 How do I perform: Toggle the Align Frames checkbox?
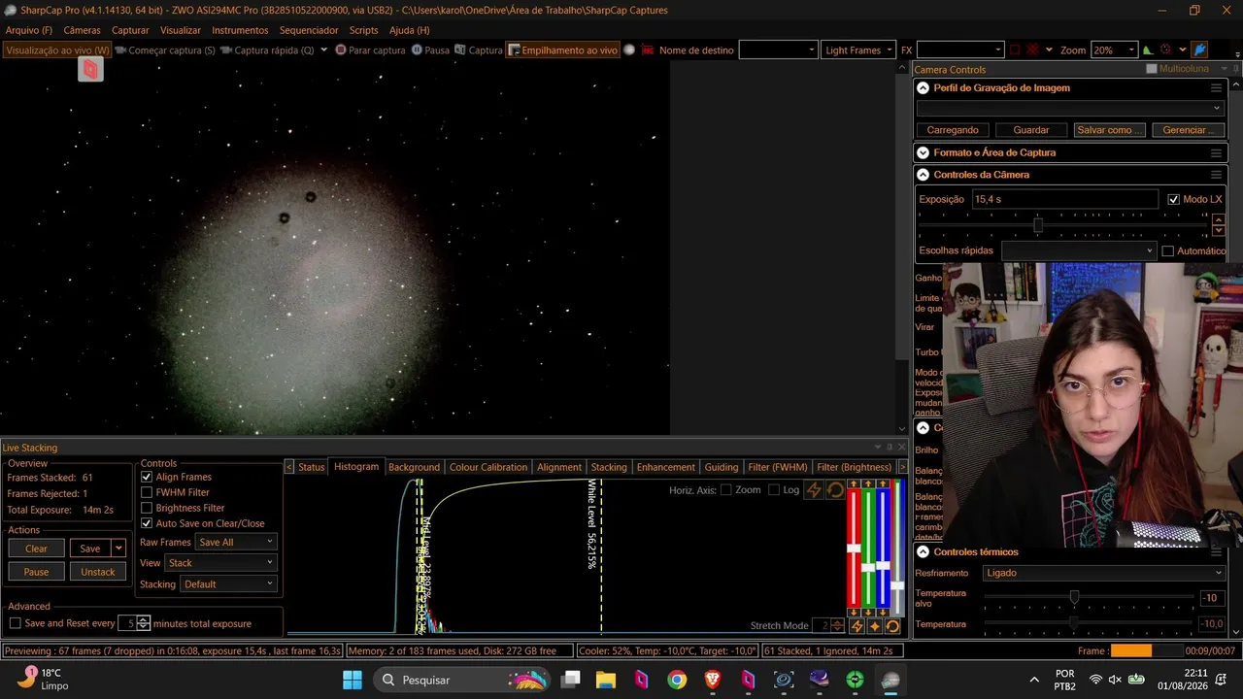(x=147, y=477)
